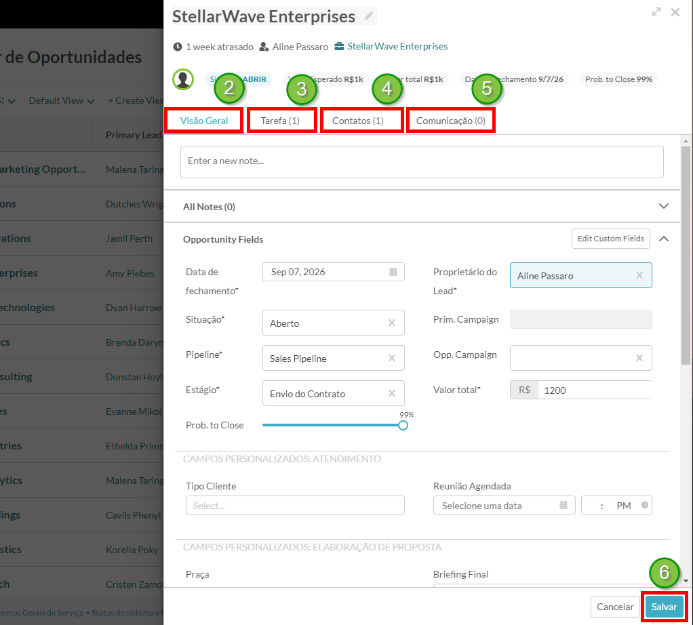Click the clock icon in the time field
This screenshot has width=693, height=625.
tap(645, 505)
